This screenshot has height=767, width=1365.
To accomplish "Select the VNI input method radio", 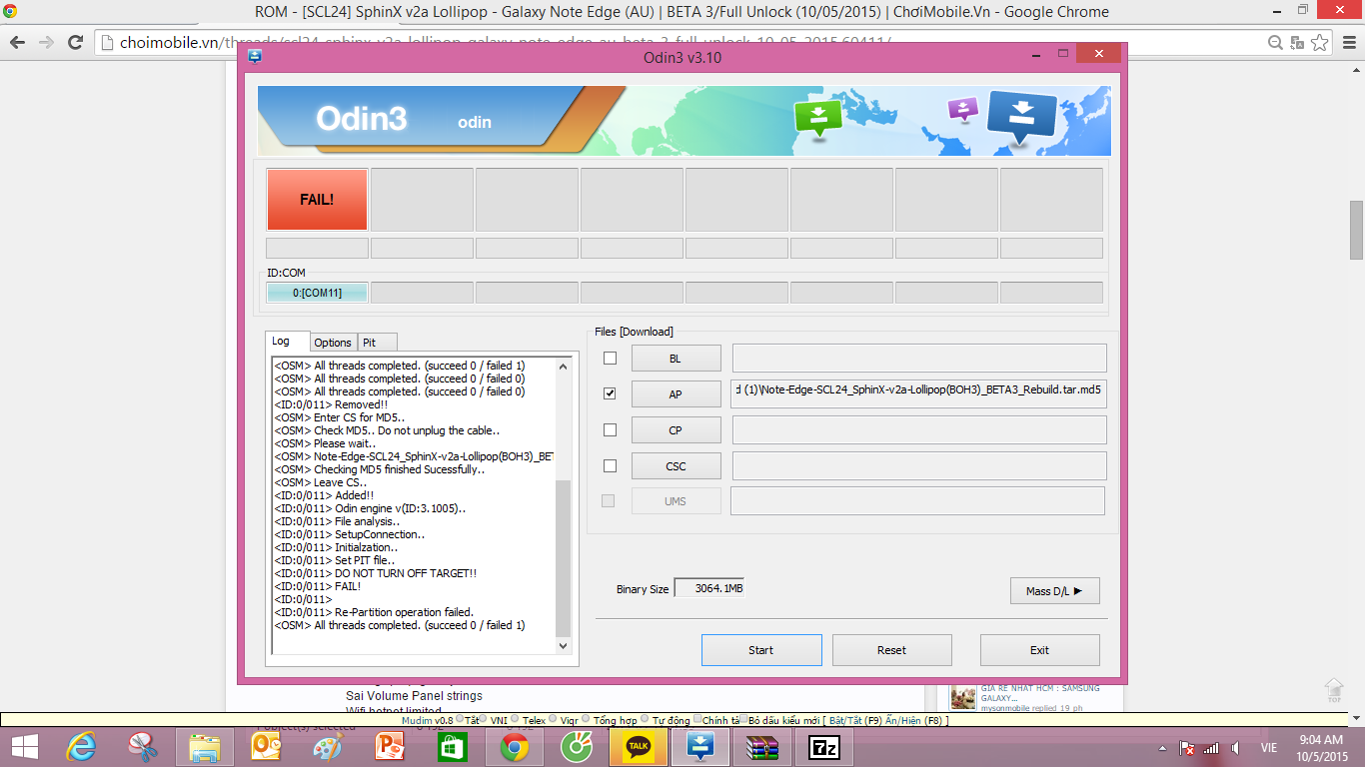I will coord(485,719).
